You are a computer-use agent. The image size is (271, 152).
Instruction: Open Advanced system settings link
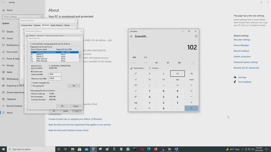pyautogui.click(x=246, y=62)
